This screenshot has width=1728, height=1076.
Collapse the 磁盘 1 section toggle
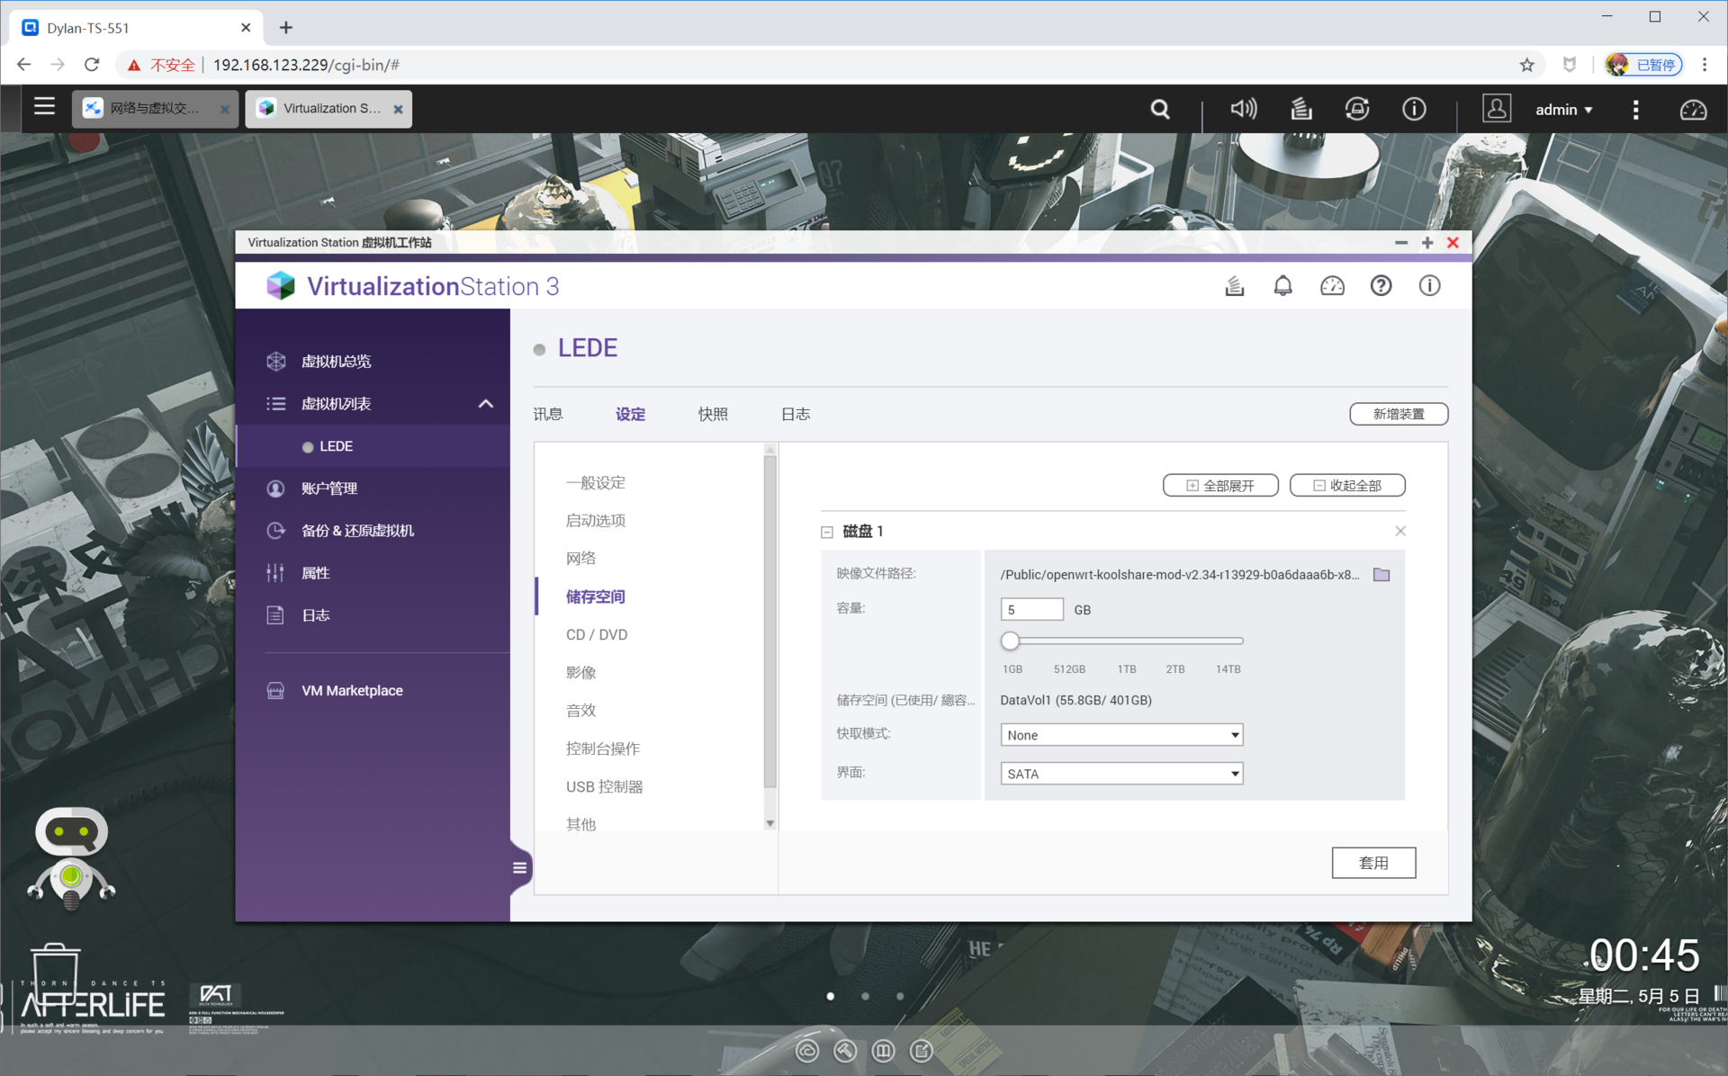tap(827, 532)
